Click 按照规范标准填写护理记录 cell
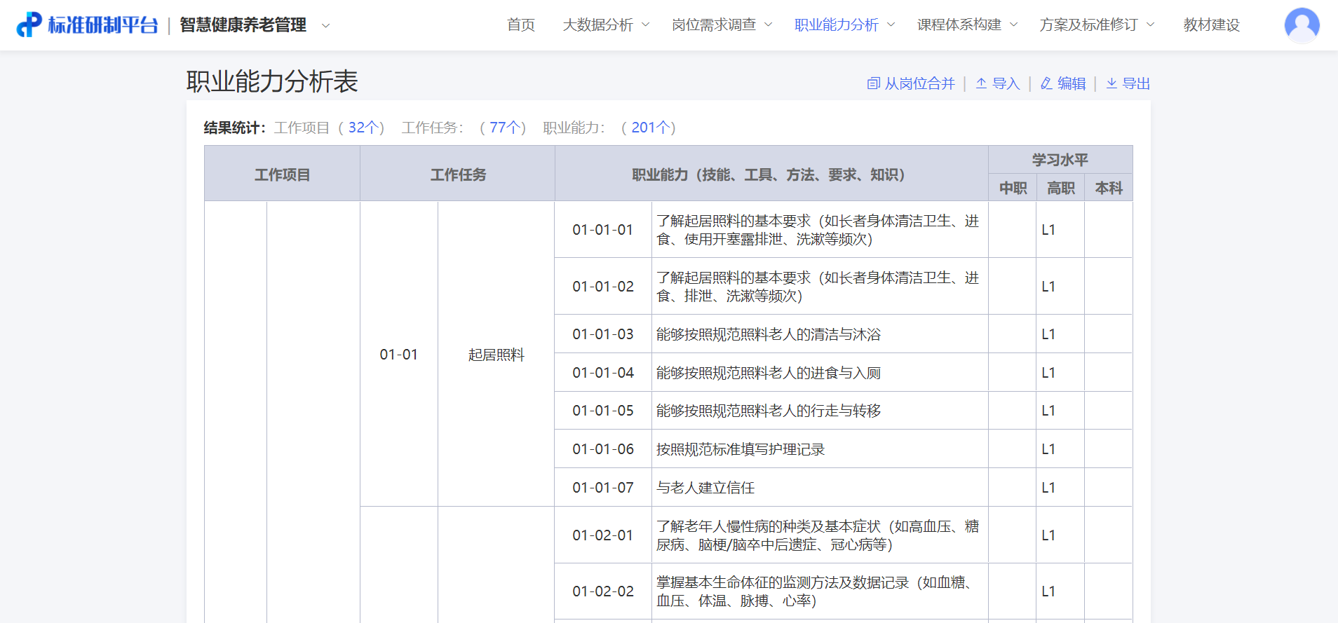The image size is (1338, 623). click(820, 449)
